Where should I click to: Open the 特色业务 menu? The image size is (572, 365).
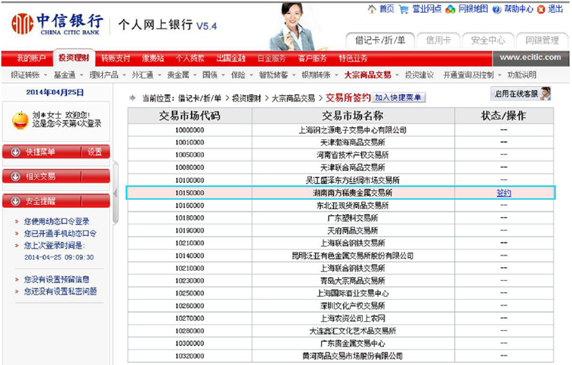click(353, 59)
